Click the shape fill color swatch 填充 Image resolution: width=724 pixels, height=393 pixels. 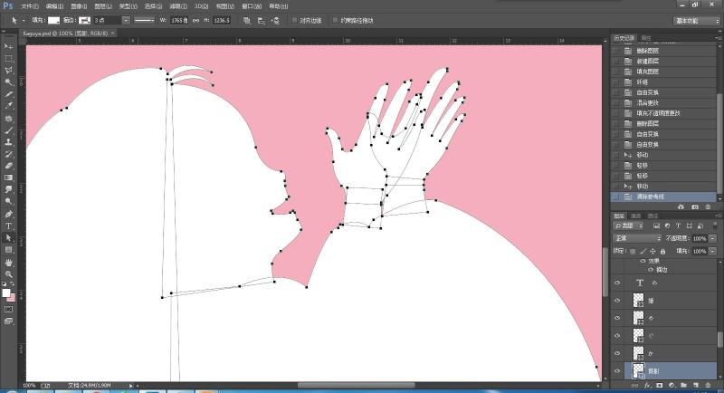pyautogui.click(x=54, y=20)
